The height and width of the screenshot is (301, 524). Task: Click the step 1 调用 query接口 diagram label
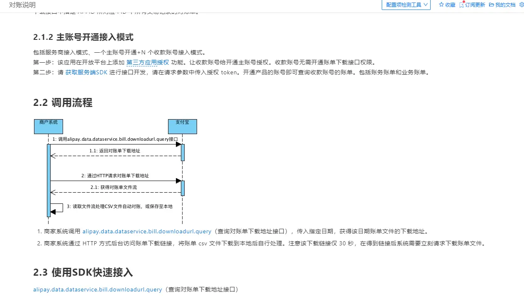115,139
